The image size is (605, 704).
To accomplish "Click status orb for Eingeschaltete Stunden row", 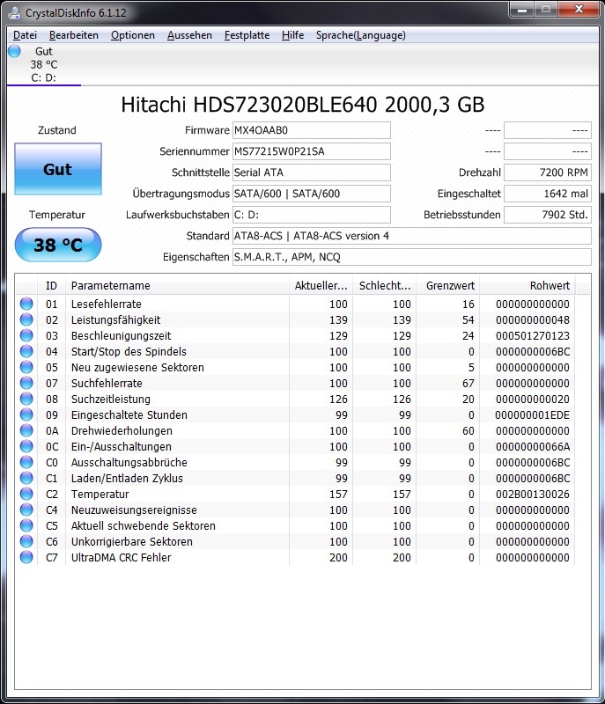I will (x=26, y=414).
